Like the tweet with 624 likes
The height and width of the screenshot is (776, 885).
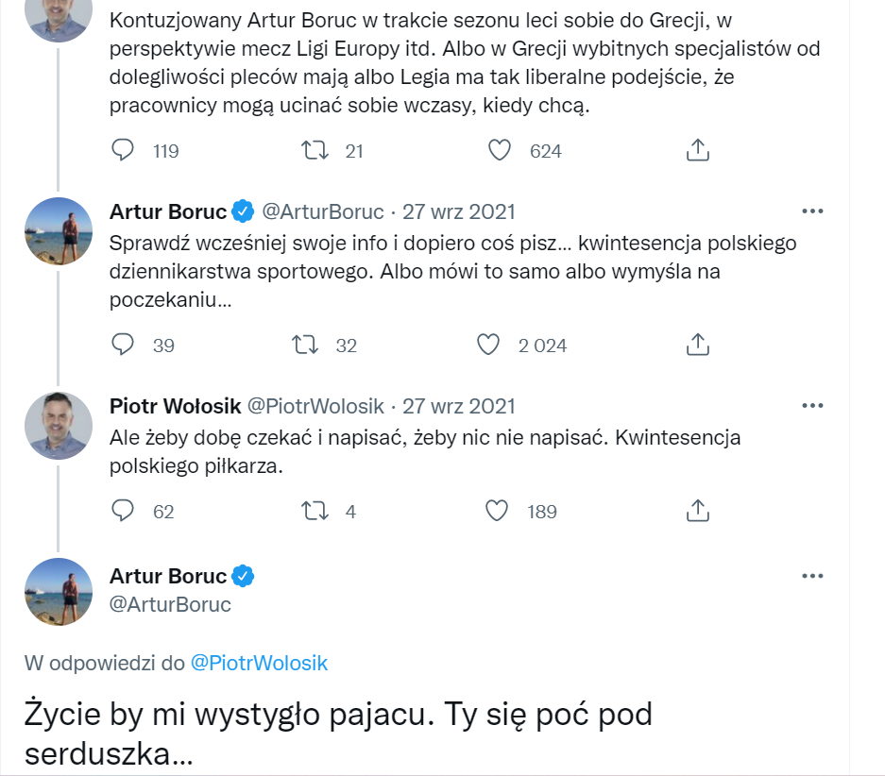[499, 150]
